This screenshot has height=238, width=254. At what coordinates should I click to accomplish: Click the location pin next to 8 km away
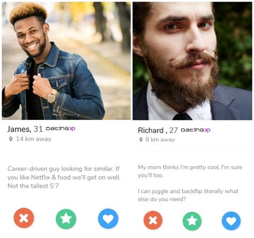click(x=141, y=140)
